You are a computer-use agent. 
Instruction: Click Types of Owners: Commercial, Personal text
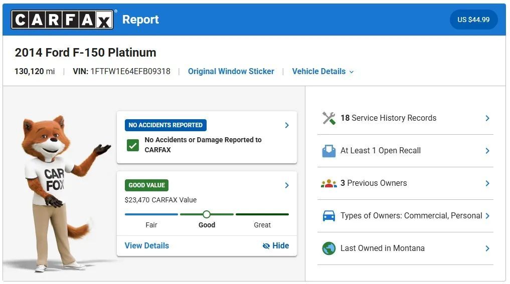pyautogui.click(x=411, y=216)
